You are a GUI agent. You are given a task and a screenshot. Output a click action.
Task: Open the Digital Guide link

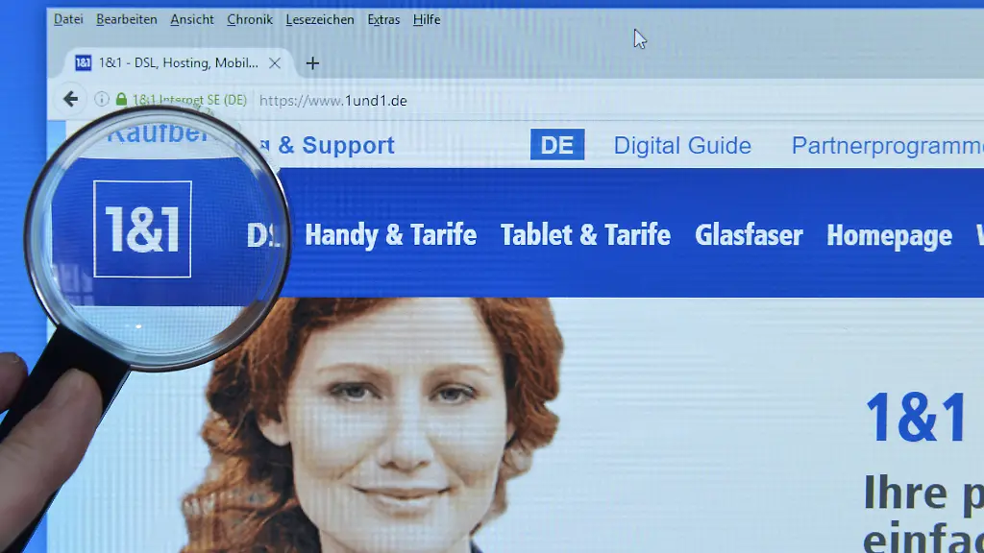click(x=682, y=146)
